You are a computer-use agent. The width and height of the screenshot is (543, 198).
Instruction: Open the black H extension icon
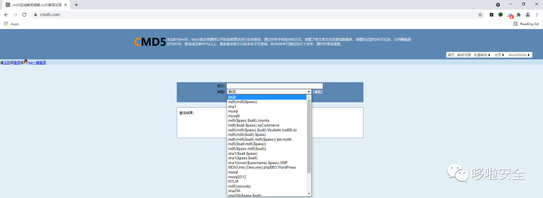tap(491, 15)
